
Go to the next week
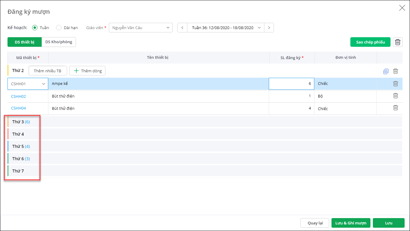[x=269, y=28]
